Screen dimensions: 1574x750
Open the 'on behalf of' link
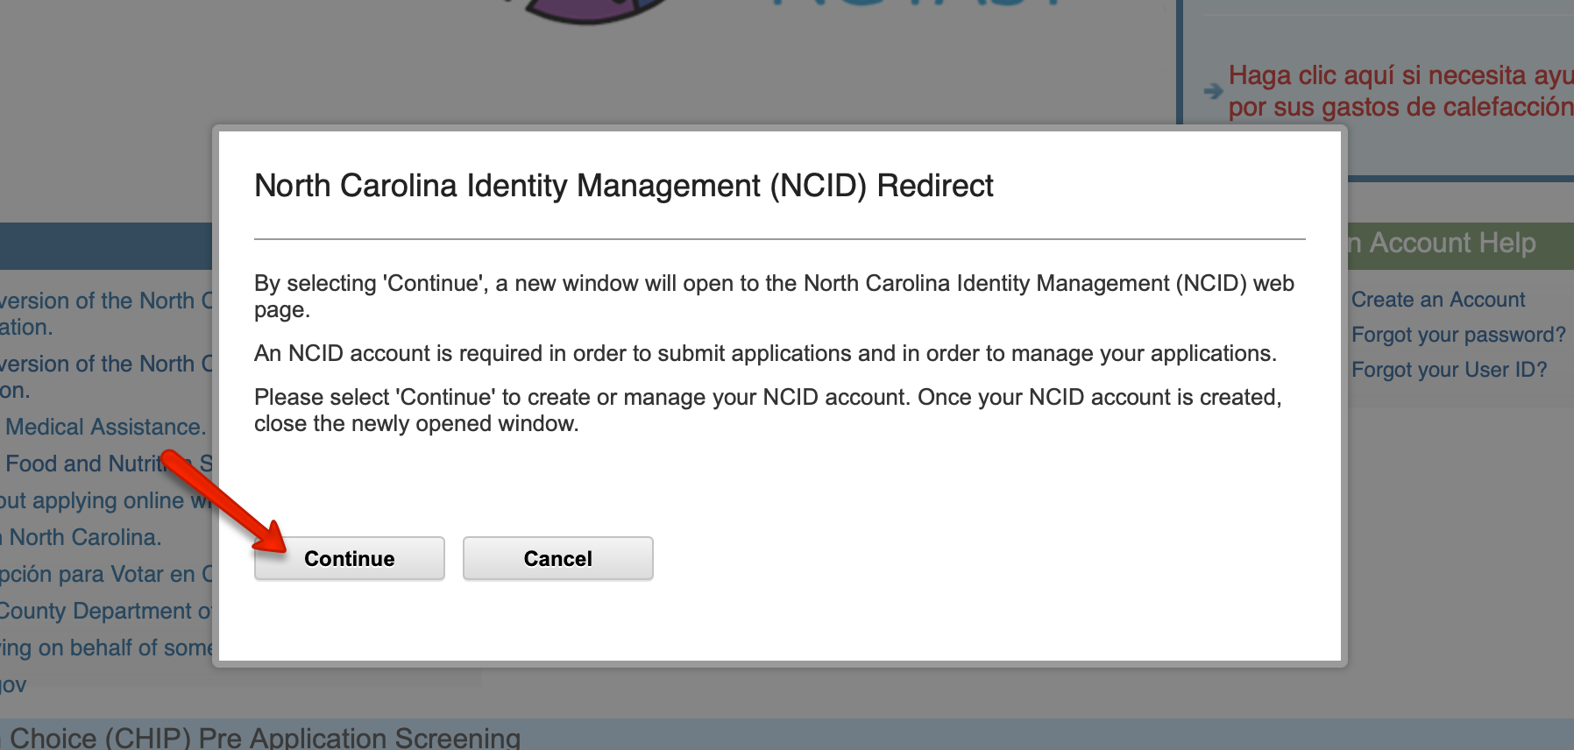point(105,647)
